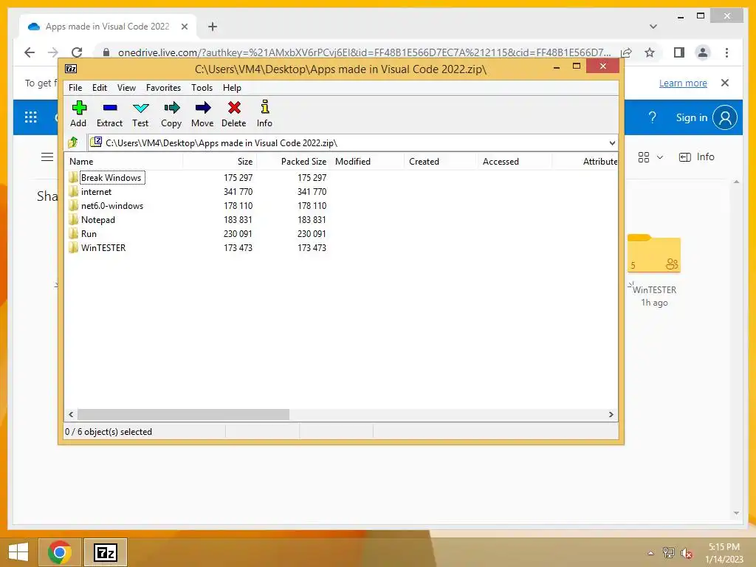The width and height of the screenshot is (756, 567).
Task: Expand Chrome tab search chevron
Action: coord(653,27)
